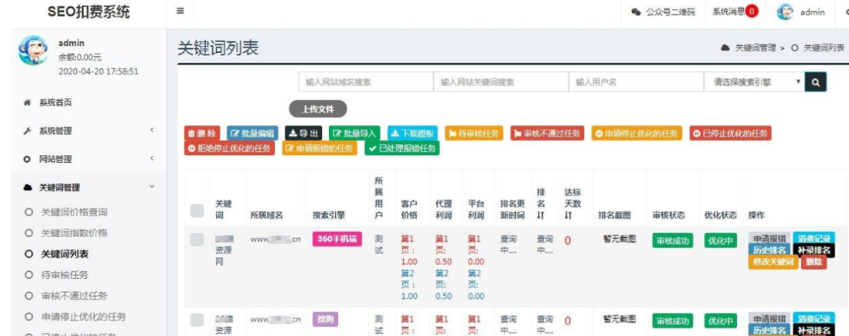Click the 下载模板 button
This screenshot has width=849, height=336.
(x=413, y=133)
